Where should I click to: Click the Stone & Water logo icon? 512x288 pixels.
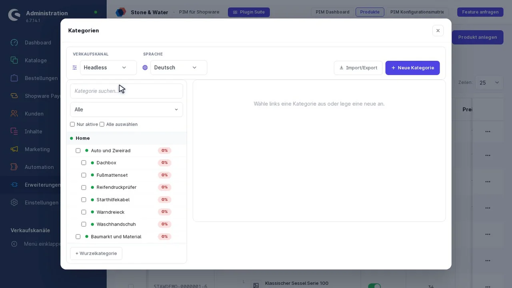(x=121, y=12)
